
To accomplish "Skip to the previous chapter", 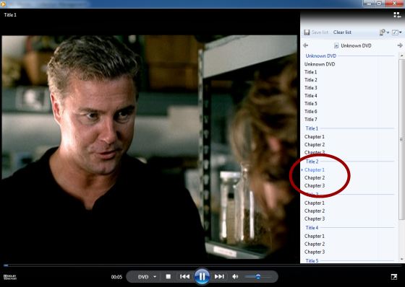I will coord(184,277).
